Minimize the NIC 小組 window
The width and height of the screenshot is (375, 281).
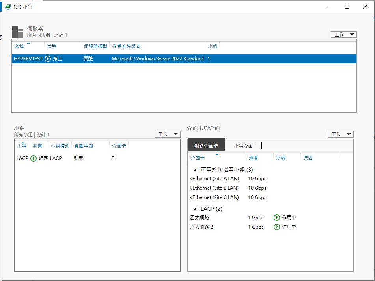pos(329,7)
